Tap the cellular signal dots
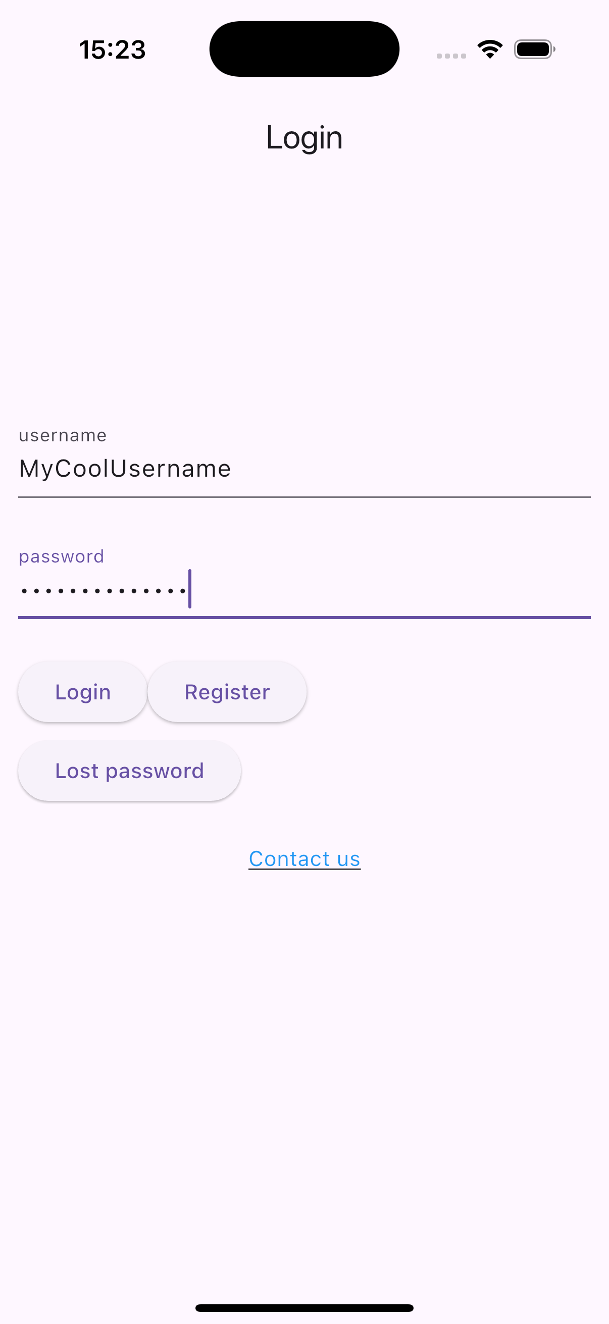This screenshot has height=1324, width=609. click(x=451, y=56)
